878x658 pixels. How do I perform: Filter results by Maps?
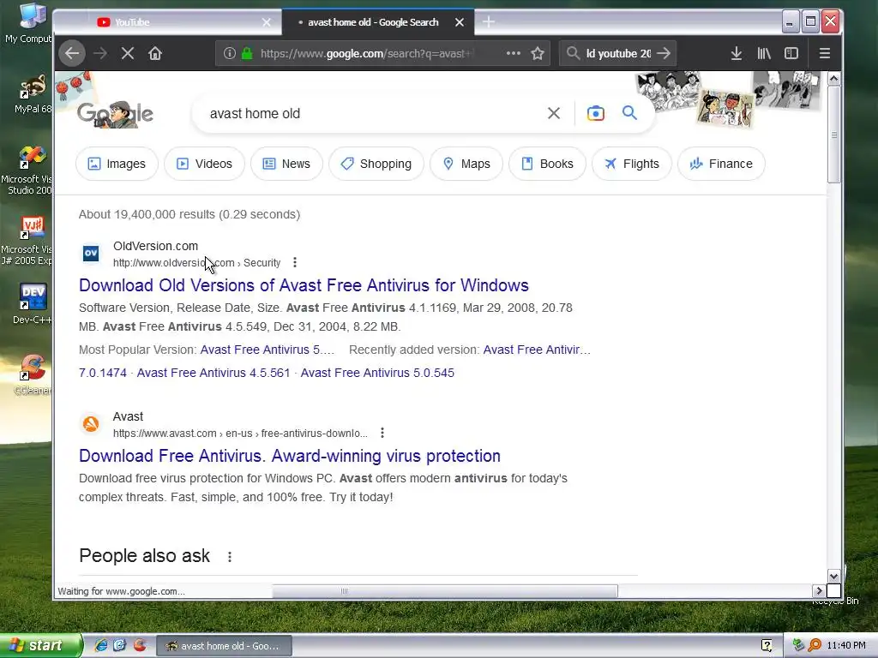click(466, 164)
